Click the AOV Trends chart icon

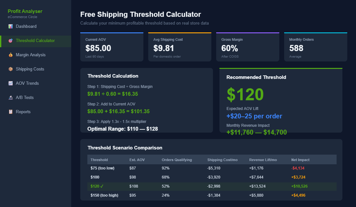11,83
